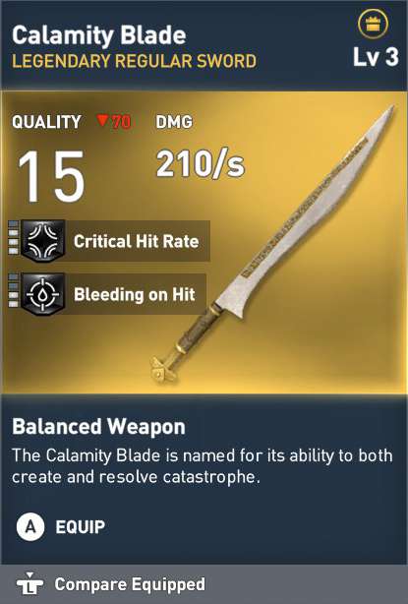Click the EQUIP label
This screenshot has height=604, width=408.
click(80, 527)
